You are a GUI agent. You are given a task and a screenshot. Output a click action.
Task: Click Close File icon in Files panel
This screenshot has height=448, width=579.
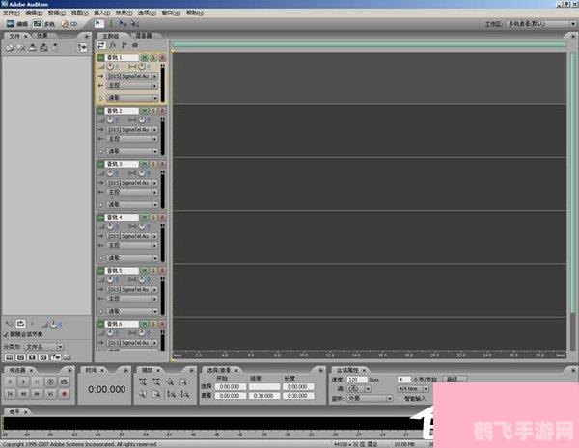pyautogui.click(x=21, y=47)
